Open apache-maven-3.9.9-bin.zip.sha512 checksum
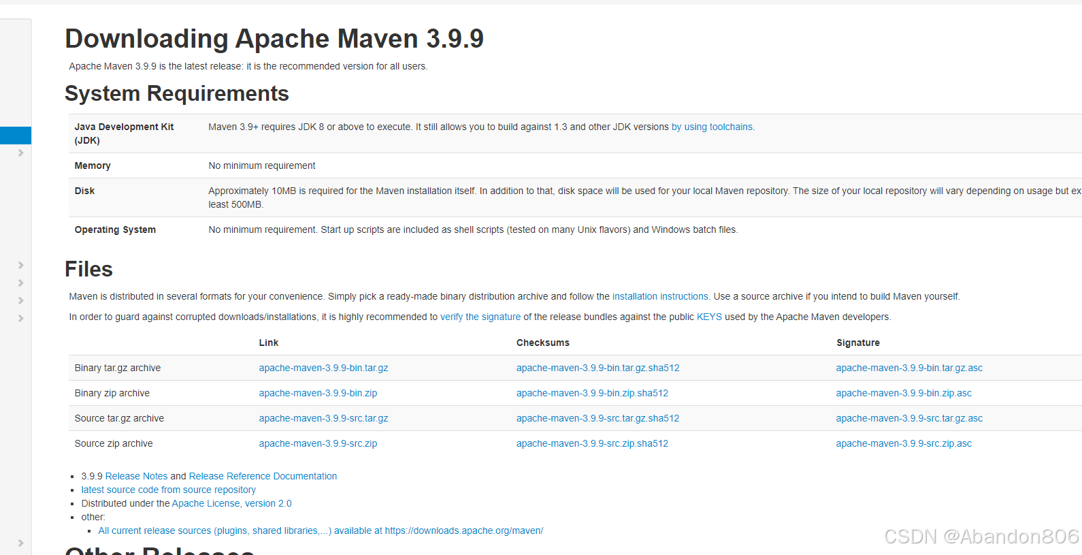Viewport: 1082px width, 555px height. coord(592,393)
